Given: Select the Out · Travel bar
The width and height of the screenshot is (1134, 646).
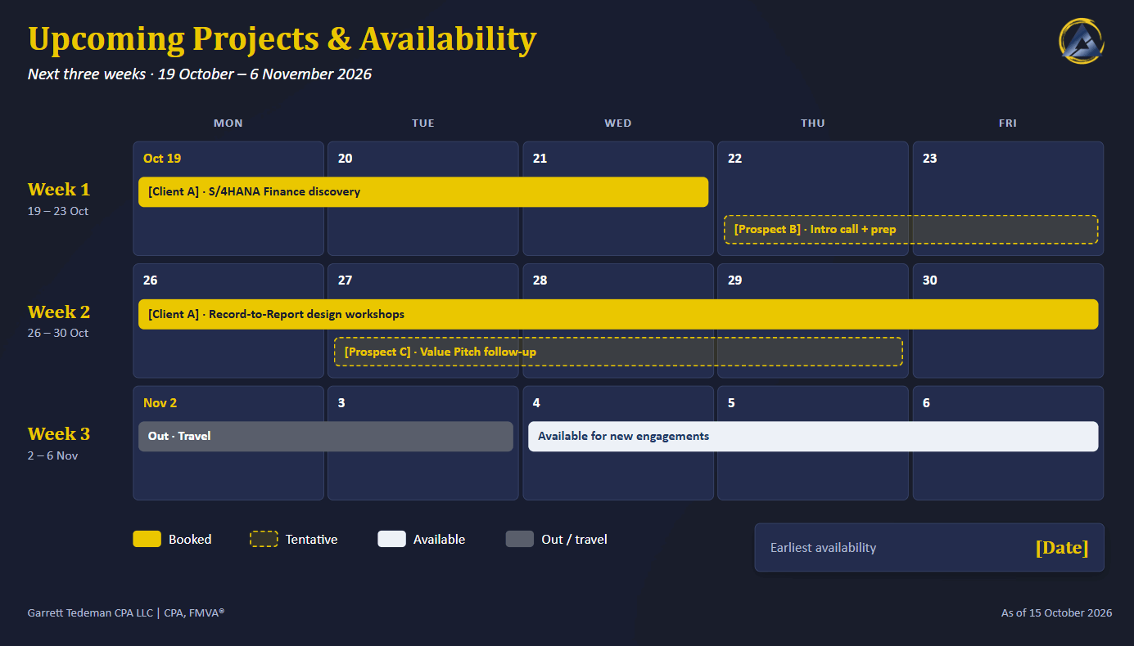Looking at the screenshot, I should pyautogui.click(x=326, y=436).
